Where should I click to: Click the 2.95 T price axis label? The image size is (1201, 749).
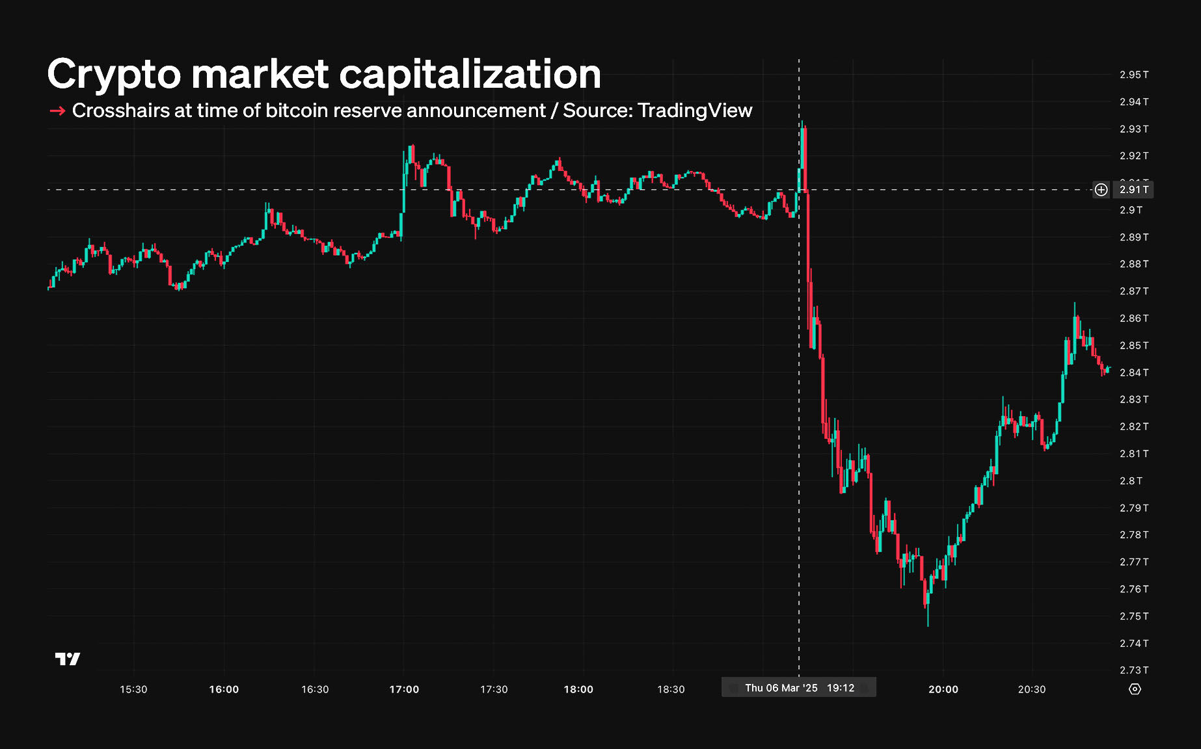(x=1134, y=75)
